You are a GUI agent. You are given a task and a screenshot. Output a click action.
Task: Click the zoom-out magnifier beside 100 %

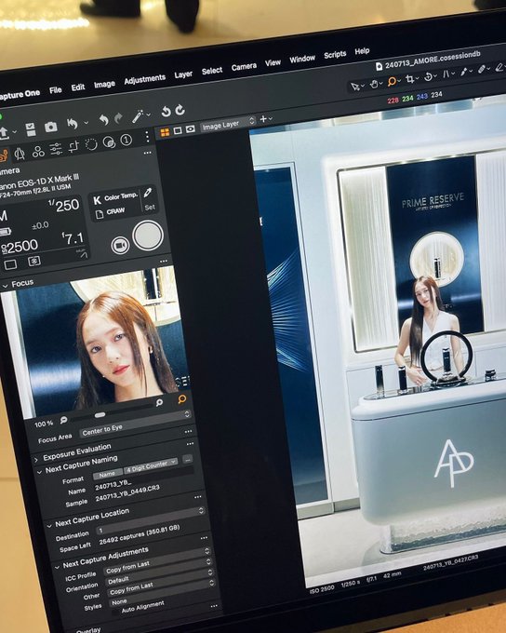pos(63,420)
